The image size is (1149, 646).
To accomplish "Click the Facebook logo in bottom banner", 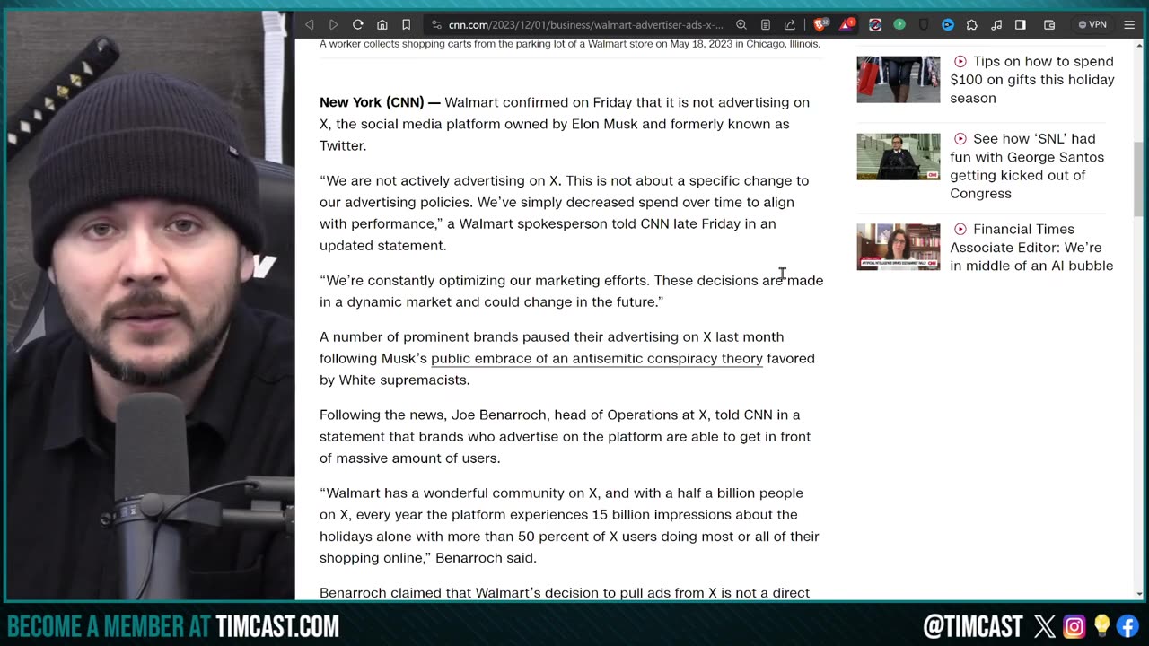I will [1127, 625].
